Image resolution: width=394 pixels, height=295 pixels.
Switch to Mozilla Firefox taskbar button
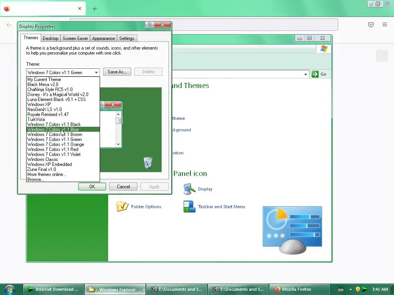point(299,289)
